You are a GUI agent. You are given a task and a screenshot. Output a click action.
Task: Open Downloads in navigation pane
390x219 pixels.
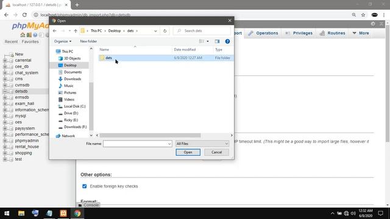tap(73, 79)
